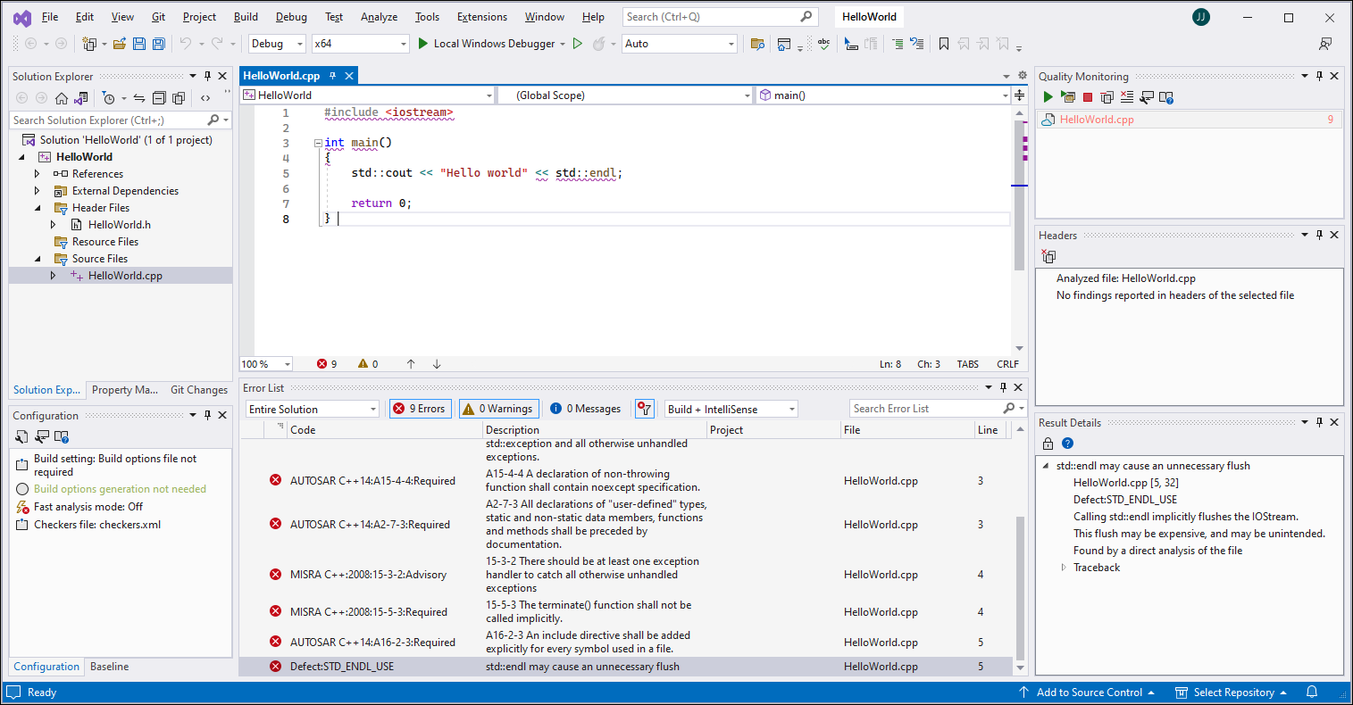
Task: Click Add to Source Control
Action: coord(1089,692)
